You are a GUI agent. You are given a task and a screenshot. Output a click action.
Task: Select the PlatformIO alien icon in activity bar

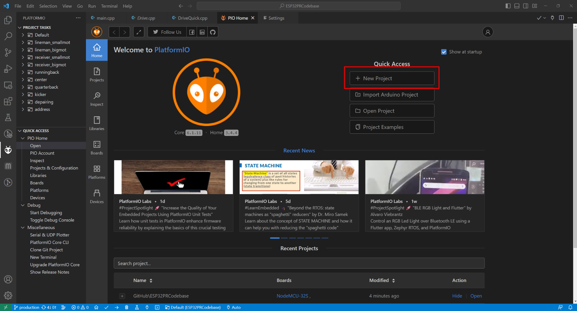pos(8,150)
